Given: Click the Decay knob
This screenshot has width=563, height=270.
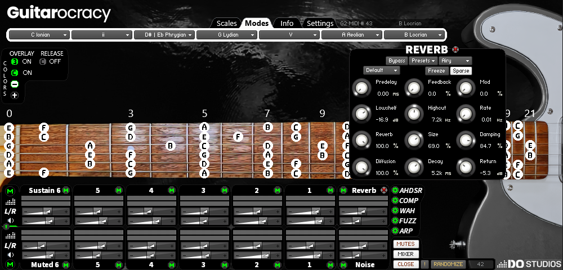Looking at the screenshot, I should 414,167.
